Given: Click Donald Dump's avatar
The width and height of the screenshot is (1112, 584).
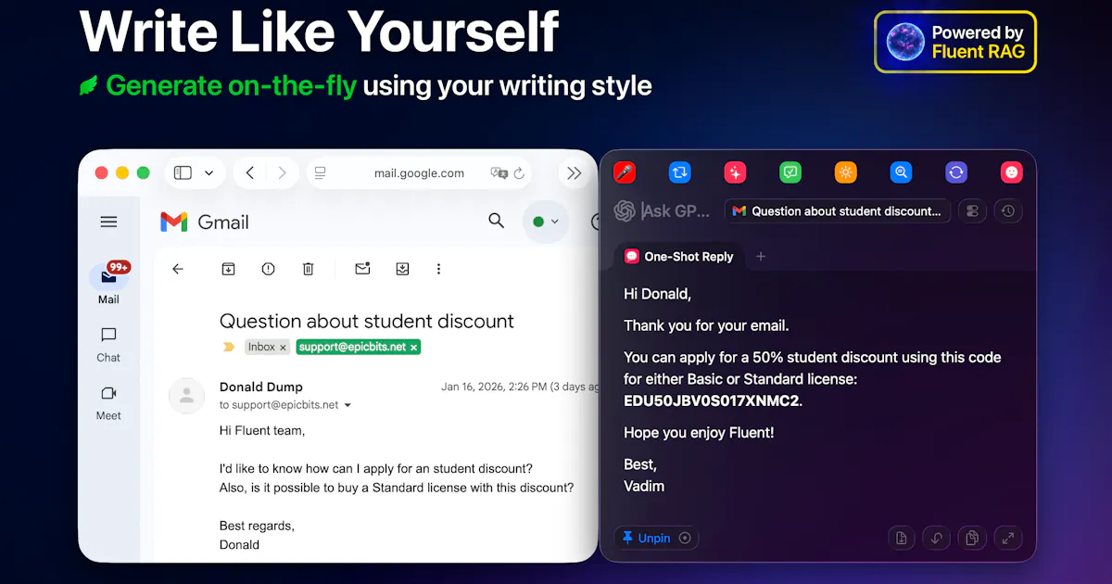Looking at the screenshot, I should click(x=186, y=396).
